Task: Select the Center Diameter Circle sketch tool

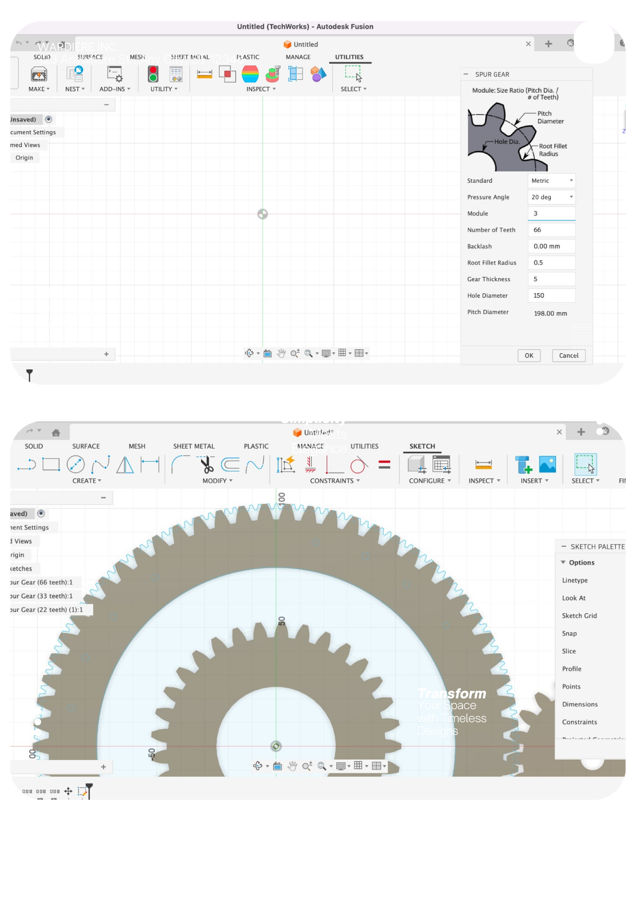Action: point(76,464)
